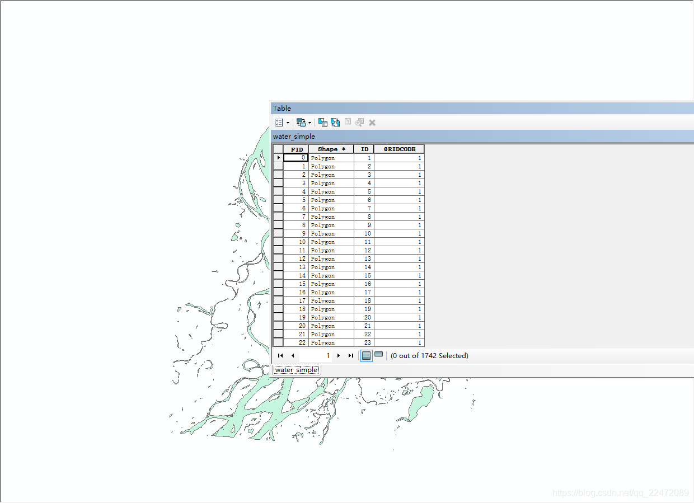Click the record number input field

316,355
